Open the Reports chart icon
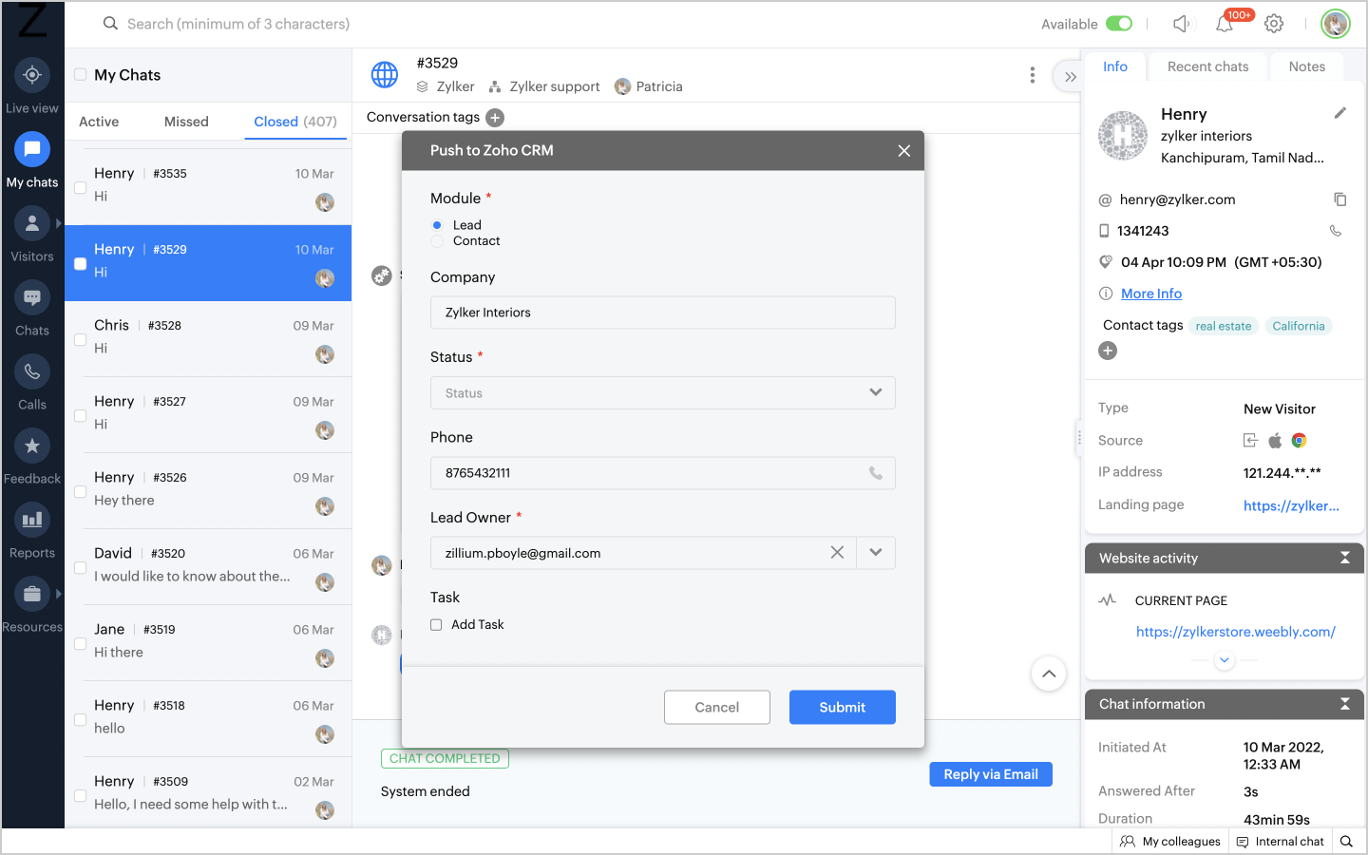 coord(32,520)
